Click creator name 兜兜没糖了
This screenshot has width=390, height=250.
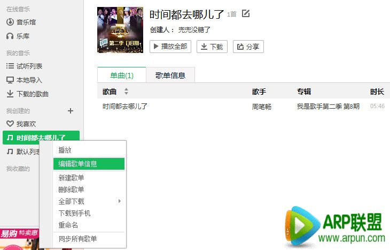pyautogui.click(x=194, y=30)
